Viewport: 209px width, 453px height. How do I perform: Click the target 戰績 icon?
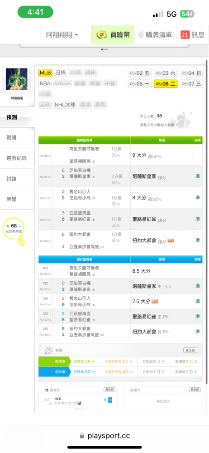click(x=48, y=351)
